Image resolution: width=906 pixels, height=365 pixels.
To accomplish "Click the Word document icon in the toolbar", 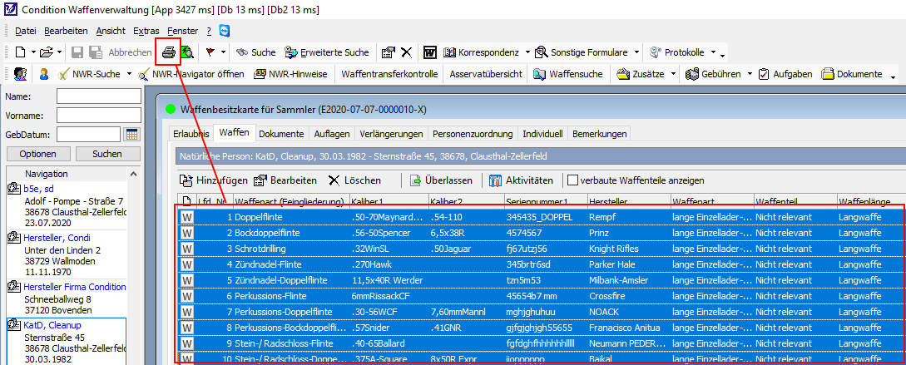I will [x=430, y=52].
